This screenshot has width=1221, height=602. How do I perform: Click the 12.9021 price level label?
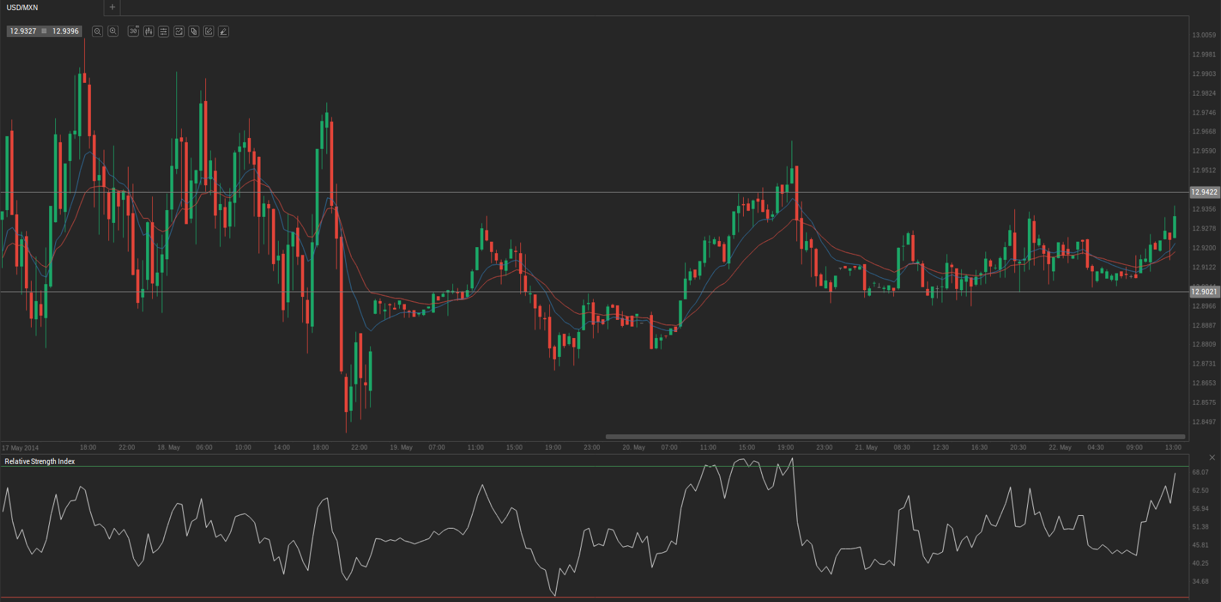(1204, 292)
